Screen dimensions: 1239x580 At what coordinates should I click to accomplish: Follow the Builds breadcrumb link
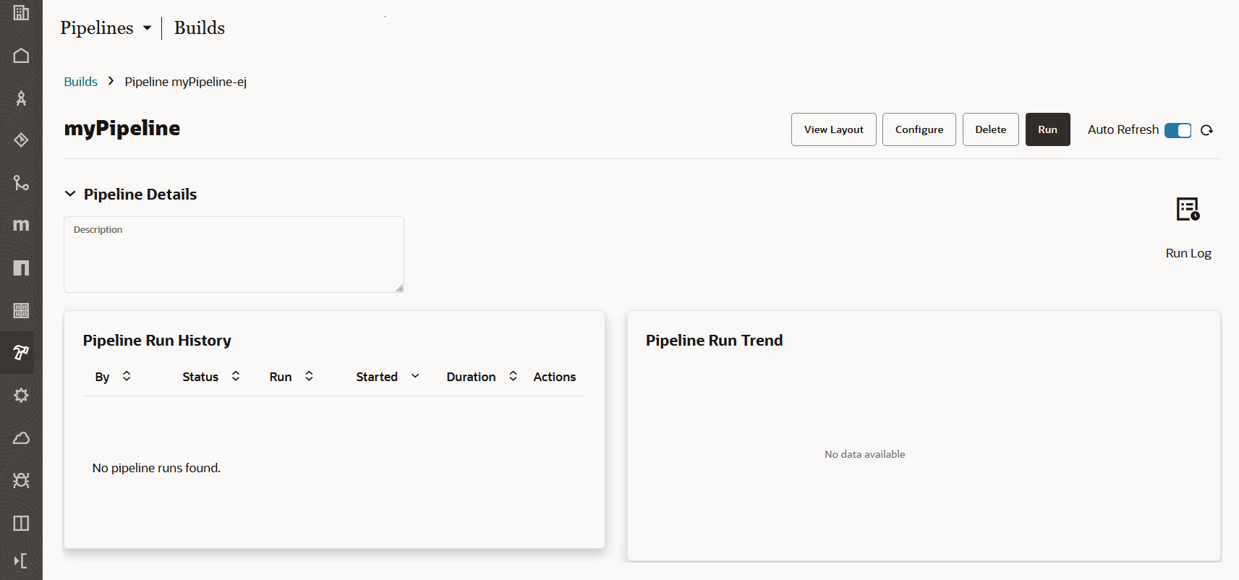pyautogui.click(x=80, y=82)
